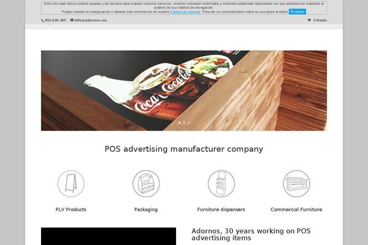Play the black video panel
Image resolution: width=368 pixels, height=245 pixels.
[109, 236]
